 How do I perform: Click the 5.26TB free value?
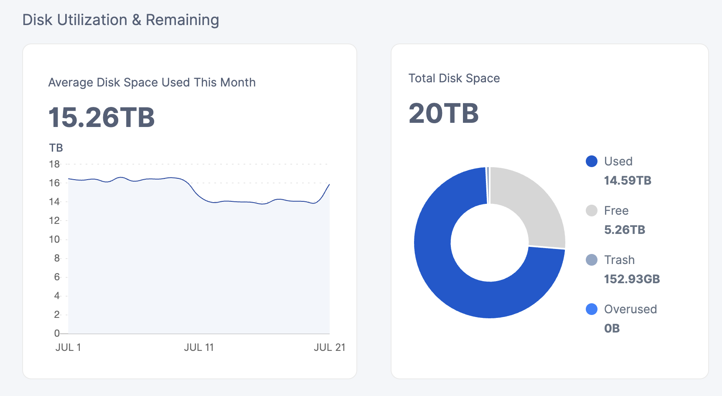625,230
